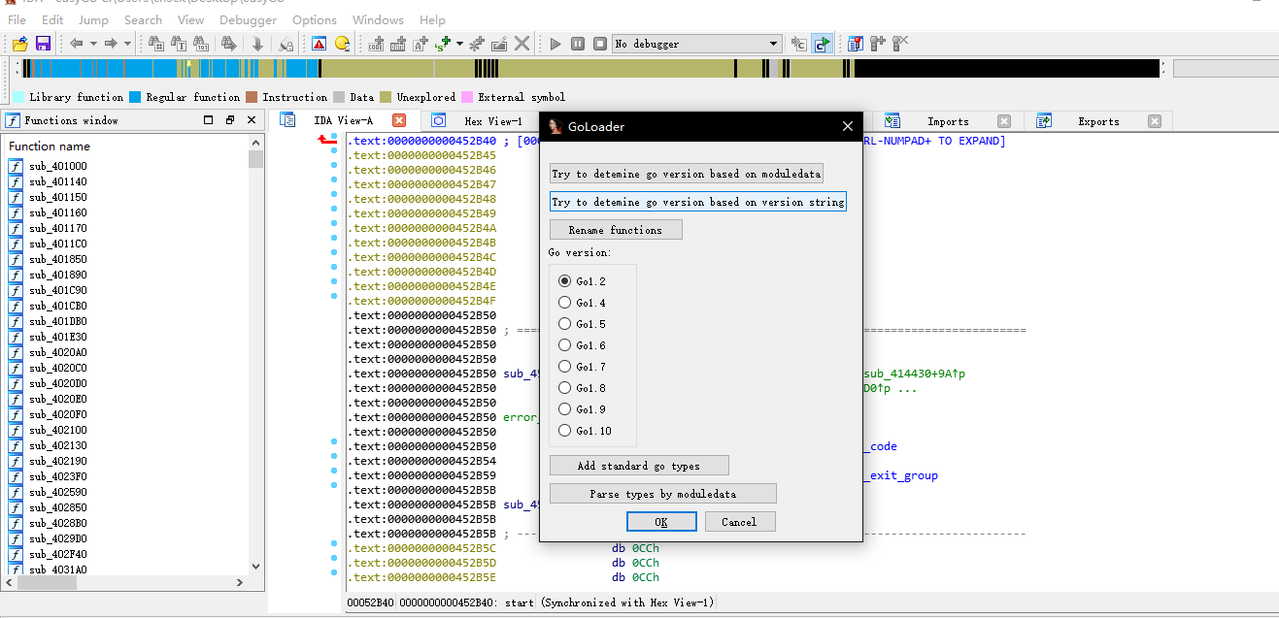The width and height of the screenshot is (1279, 618).
Task: Open the Debugger menu
Action: (x=248, y=19)
